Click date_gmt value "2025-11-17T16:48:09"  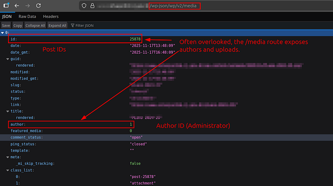[153, 52]
